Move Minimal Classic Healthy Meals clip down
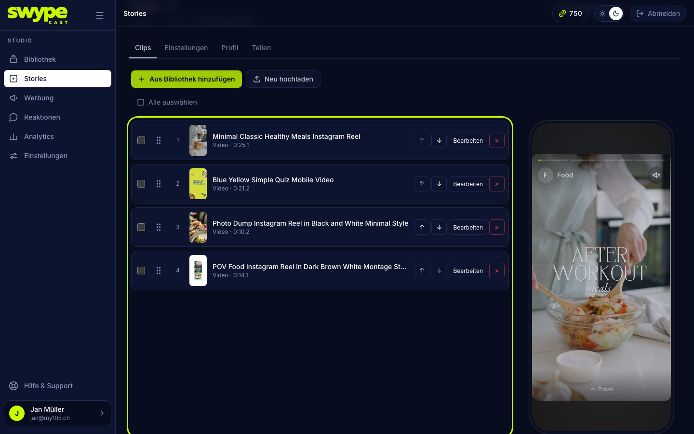This screenshot has width=694, height=434. (439, 140)
